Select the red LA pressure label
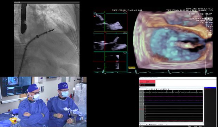218x127 pixels. coord(147,81)
